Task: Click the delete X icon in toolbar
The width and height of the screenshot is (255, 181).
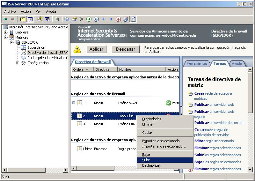Action: [82, 19]
